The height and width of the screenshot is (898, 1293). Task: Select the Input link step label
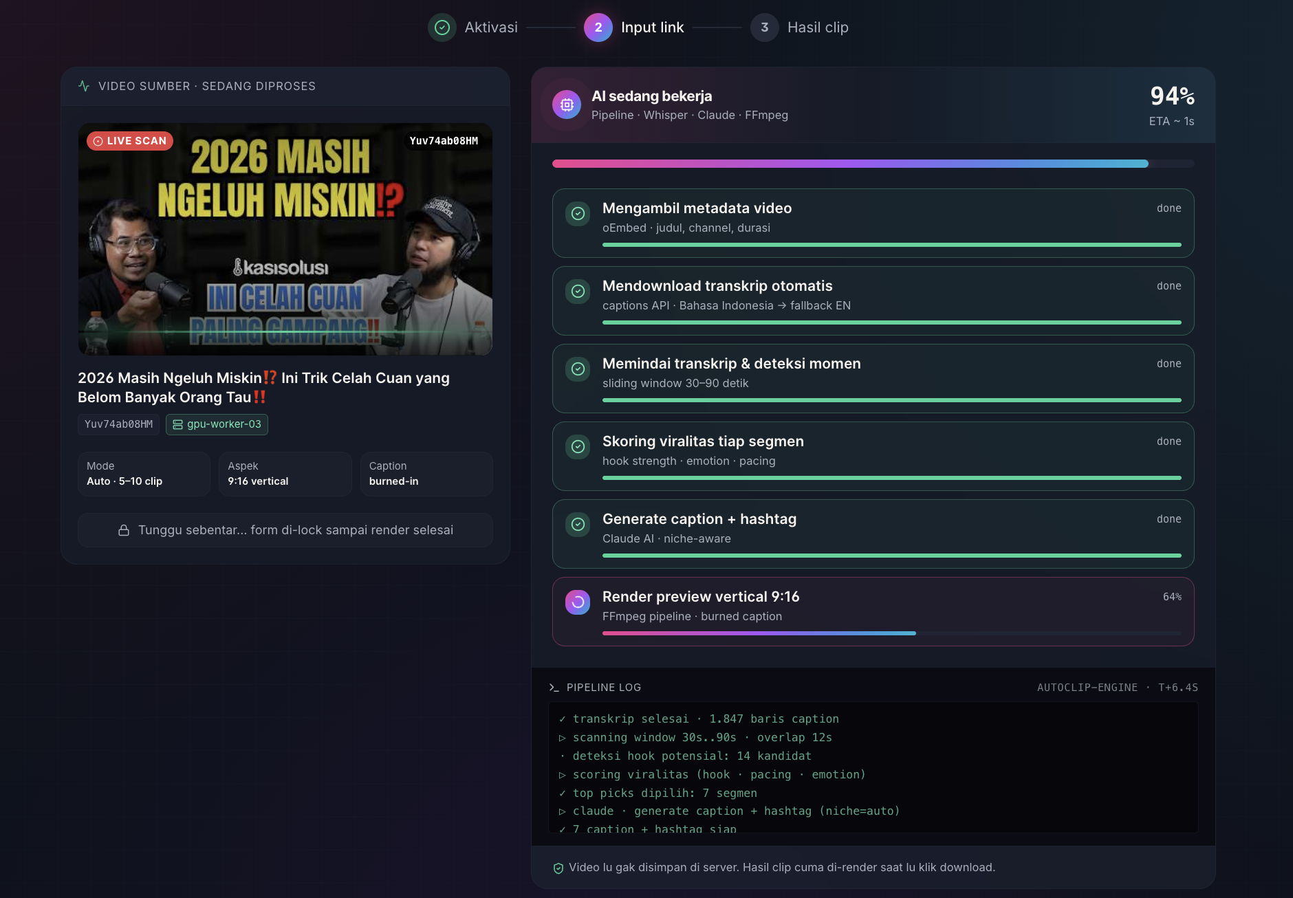(x=652, y=28)
